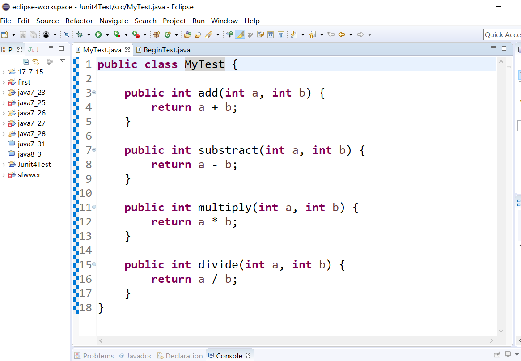Click the Coverage launch icon
This screenshot has width=521, height=361.
point(117,34)
